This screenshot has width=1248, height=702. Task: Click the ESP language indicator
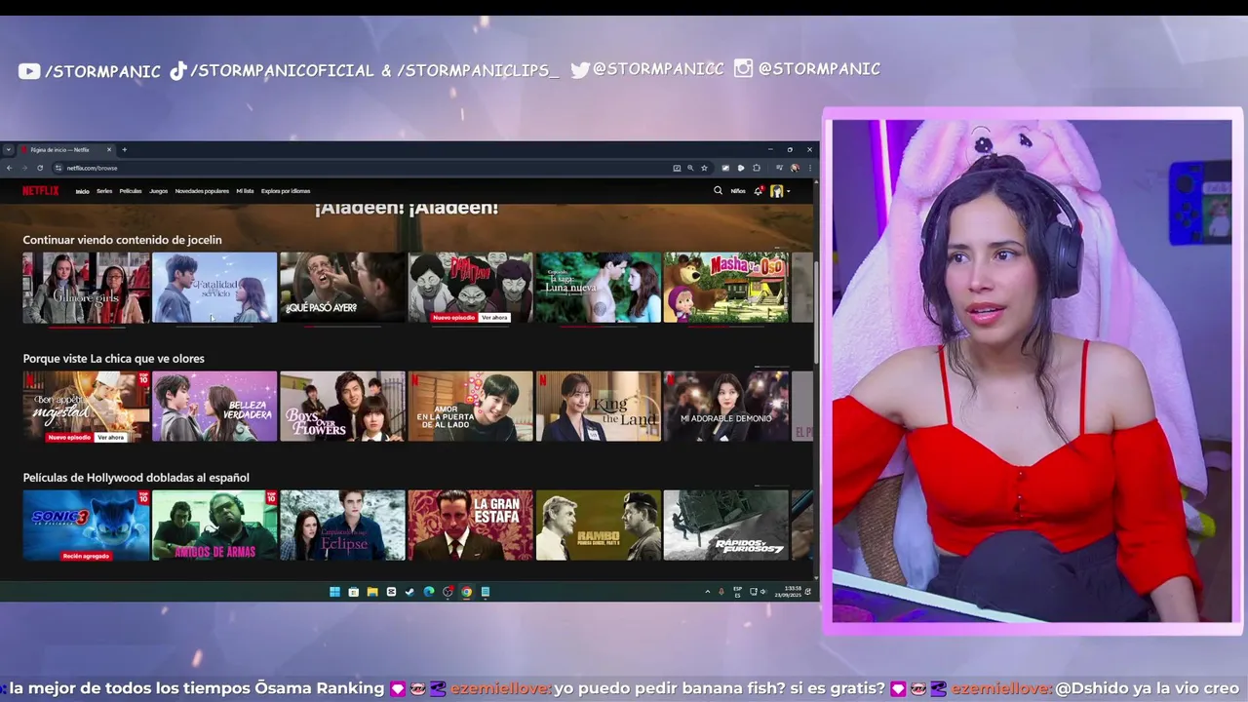tap(738, 592)
